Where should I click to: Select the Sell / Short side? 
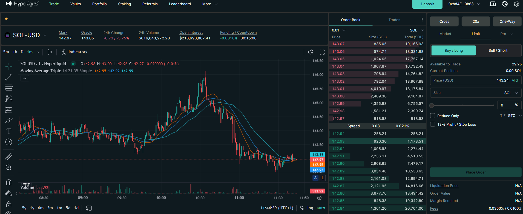498,50
